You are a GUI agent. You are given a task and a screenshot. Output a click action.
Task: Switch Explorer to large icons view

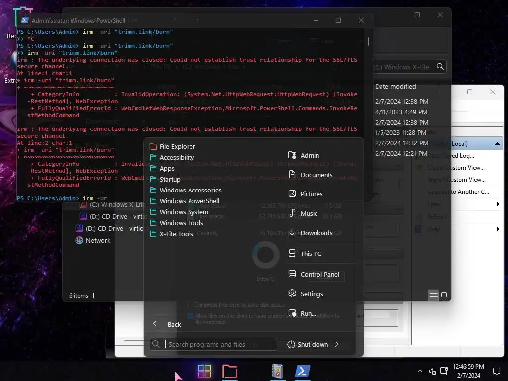click(444, 295)
